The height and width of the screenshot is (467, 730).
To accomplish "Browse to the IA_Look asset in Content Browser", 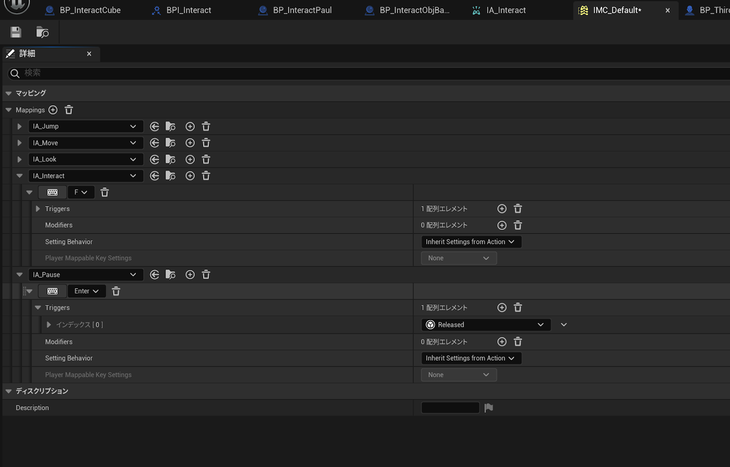I will click(x=171, y=160).
